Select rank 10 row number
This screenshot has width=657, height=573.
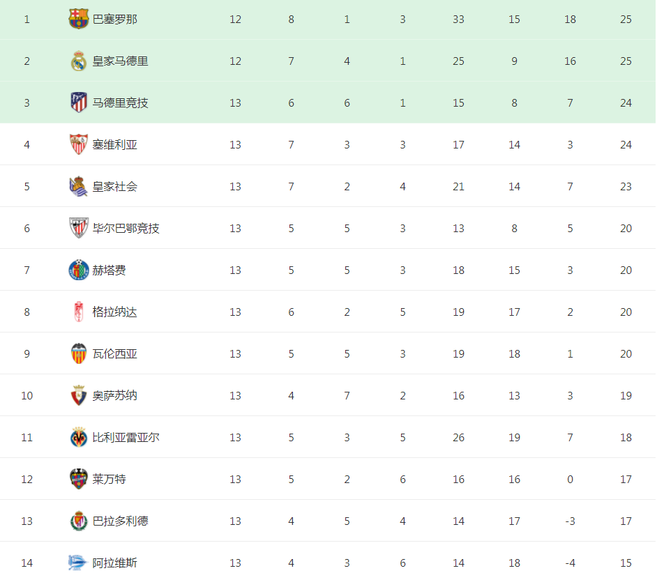pyautogui.click(x=27, y=396)
